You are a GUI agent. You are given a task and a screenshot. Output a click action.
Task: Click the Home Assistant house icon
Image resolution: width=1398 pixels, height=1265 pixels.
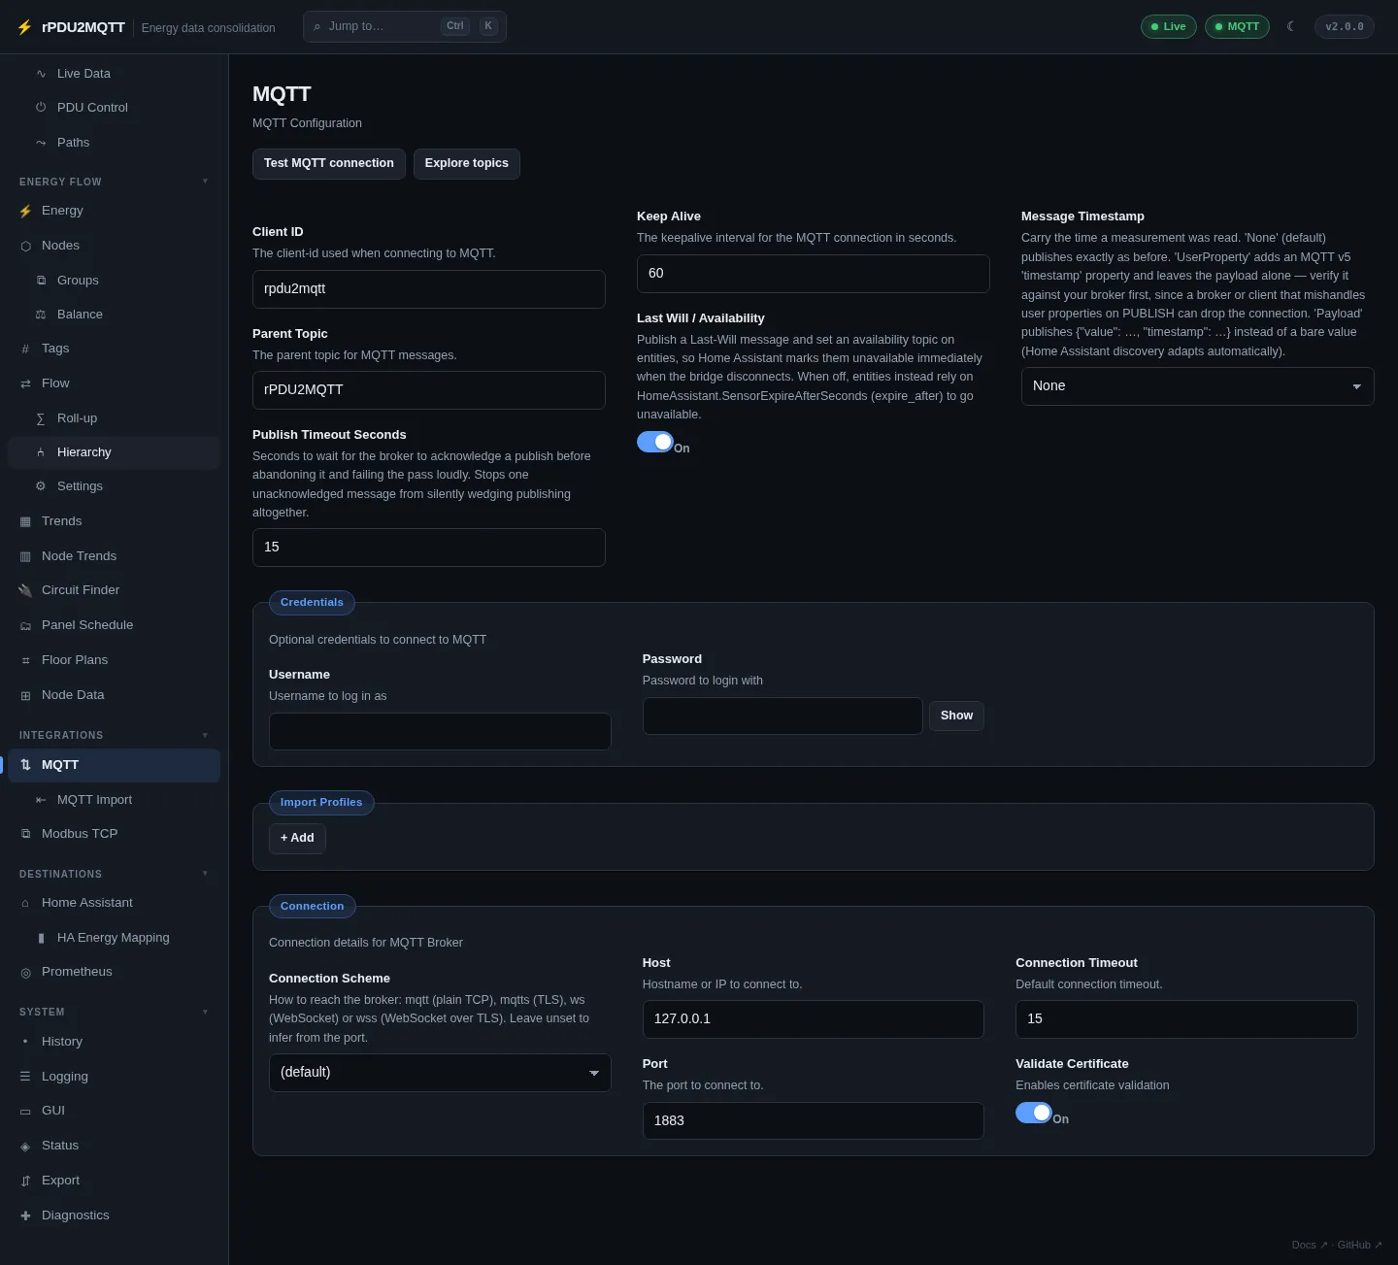click(x=25, y=903)
